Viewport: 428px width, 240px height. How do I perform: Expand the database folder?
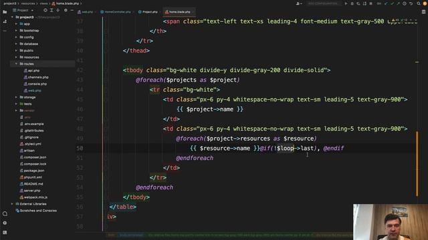(16, 44)
